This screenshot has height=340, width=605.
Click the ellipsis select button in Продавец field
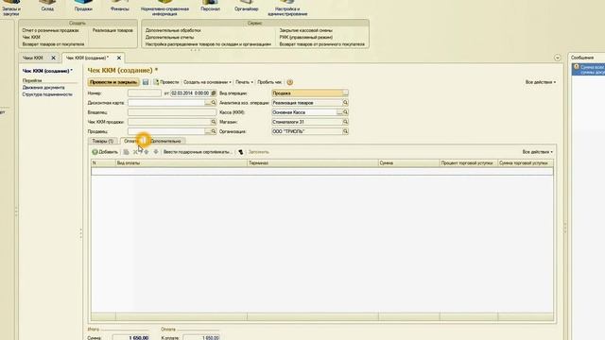[208, 131]
